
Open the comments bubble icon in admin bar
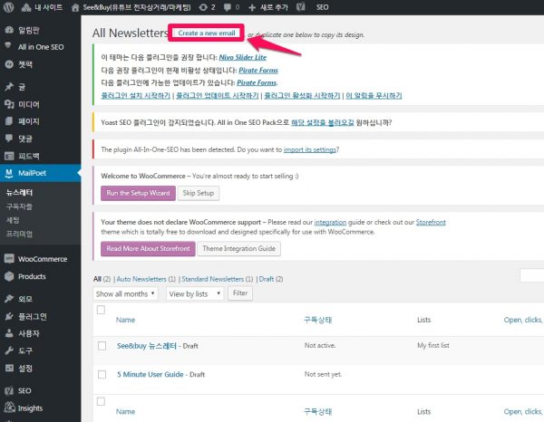click(x=228, y=7)
